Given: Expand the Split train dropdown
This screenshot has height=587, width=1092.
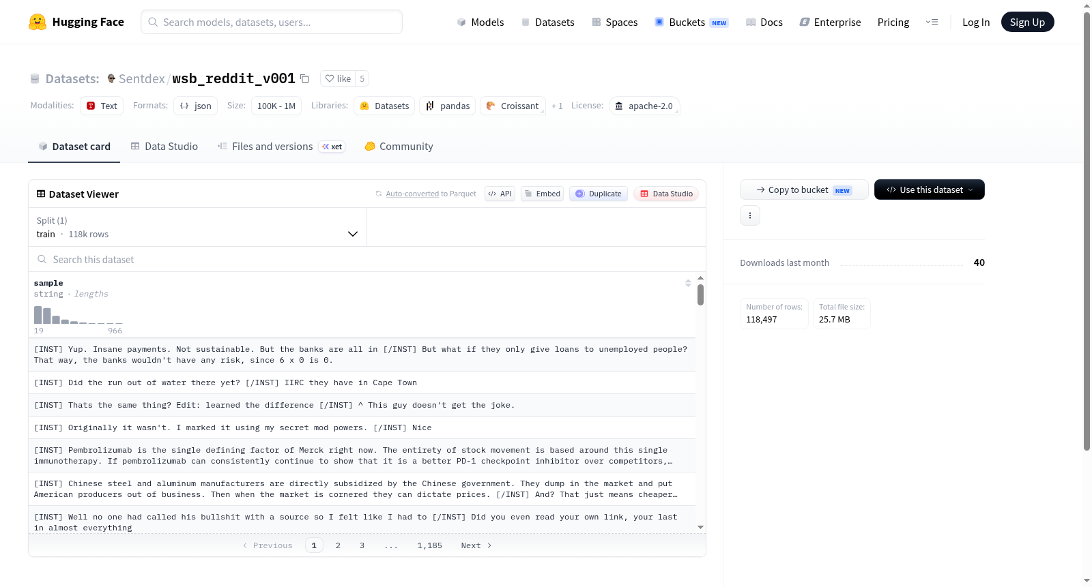Looking at the screenshot, I should (197, 227).
